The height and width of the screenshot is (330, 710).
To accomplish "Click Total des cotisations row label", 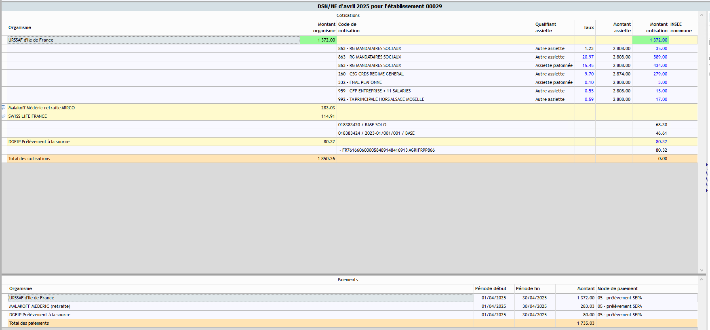I will pyautogui.click(x=29, y=159).
